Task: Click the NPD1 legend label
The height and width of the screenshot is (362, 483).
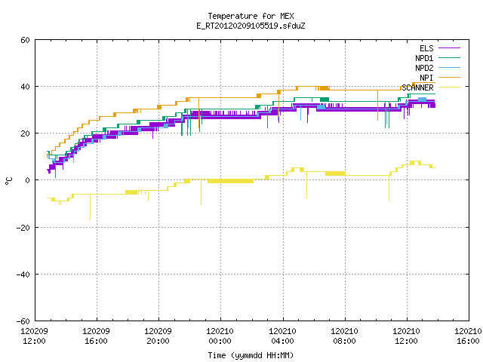Action: [424, 58]
